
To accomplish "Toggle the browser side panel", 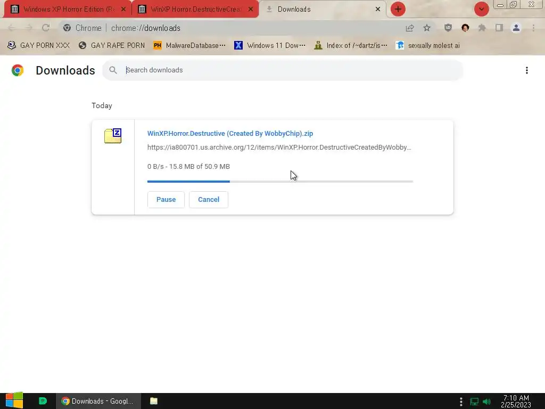I will pos(499,28).
